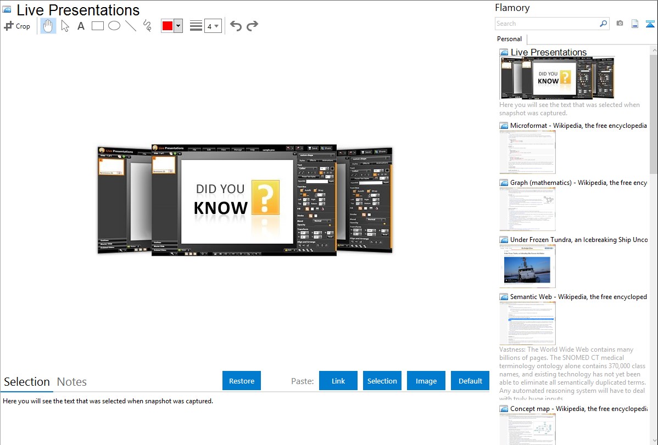Select the freehand scribble tool
Screen dimensions: 658x445
147,26
